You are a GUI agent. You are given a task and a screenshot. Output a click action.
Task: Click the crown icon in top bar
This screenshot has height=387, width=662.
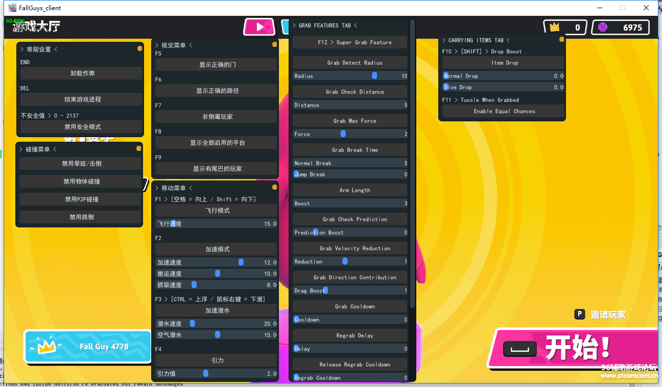pyautogui.click(x=555, y=28)
